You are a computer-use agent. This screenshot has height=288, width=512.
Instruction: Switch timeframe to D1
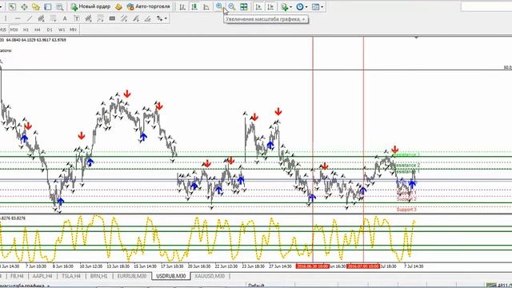click(x=50, y=30)
